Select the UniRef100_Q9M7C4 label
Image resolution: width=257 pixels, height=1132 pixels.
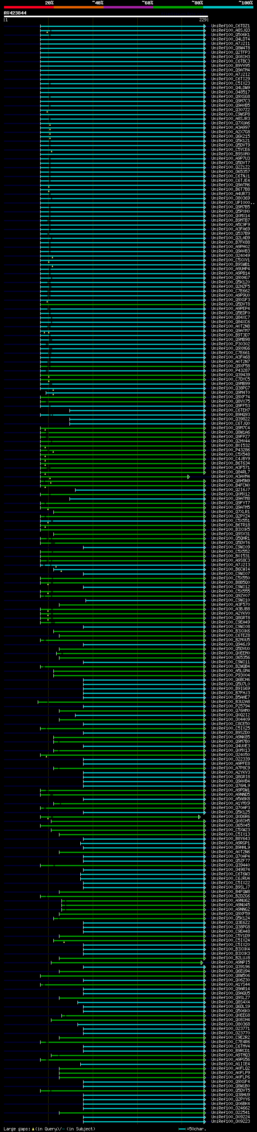coord(230,428)
